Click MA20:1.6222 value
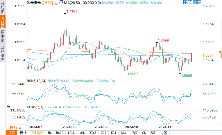 coord(113,3)
